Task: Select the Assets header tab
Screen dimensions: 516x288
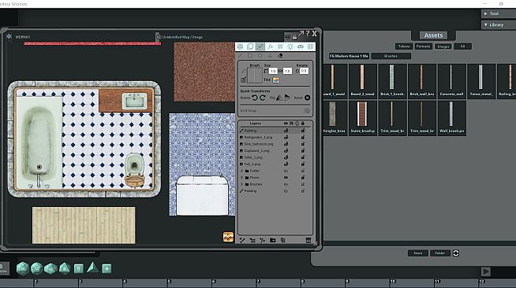Action: click(433, 35)
